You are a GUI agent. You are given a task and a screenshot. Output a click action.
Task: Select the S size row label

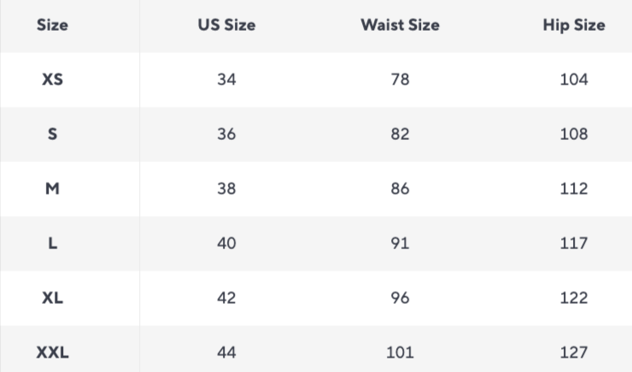click(52, 134)
